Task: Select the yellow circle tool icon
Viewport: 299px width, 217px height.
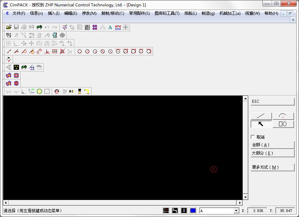Action: (39, 91)
